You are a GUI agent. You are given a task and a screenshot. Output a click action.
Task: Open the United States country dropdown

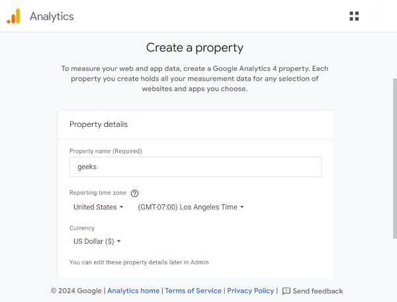98,207
